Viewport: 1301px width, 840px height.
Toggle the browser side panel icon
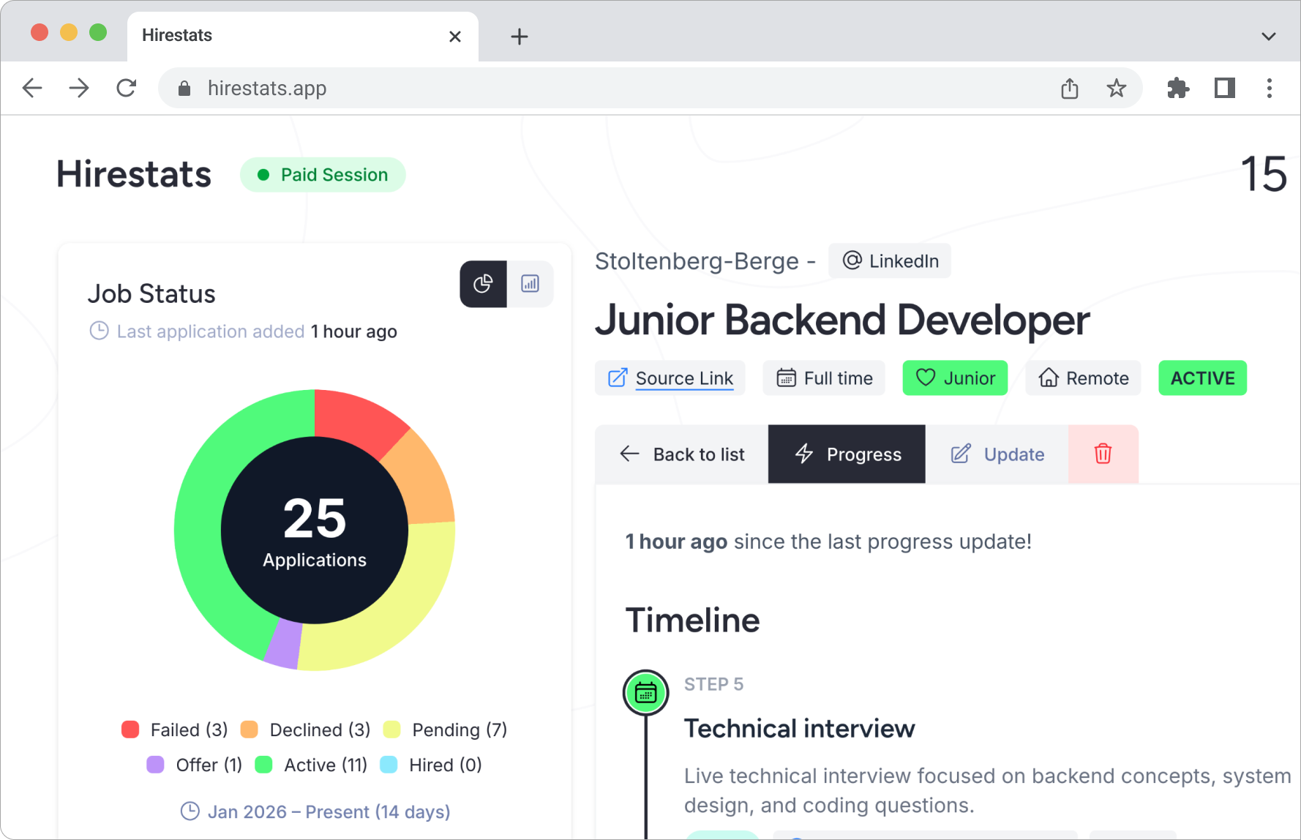(1224, 89)
